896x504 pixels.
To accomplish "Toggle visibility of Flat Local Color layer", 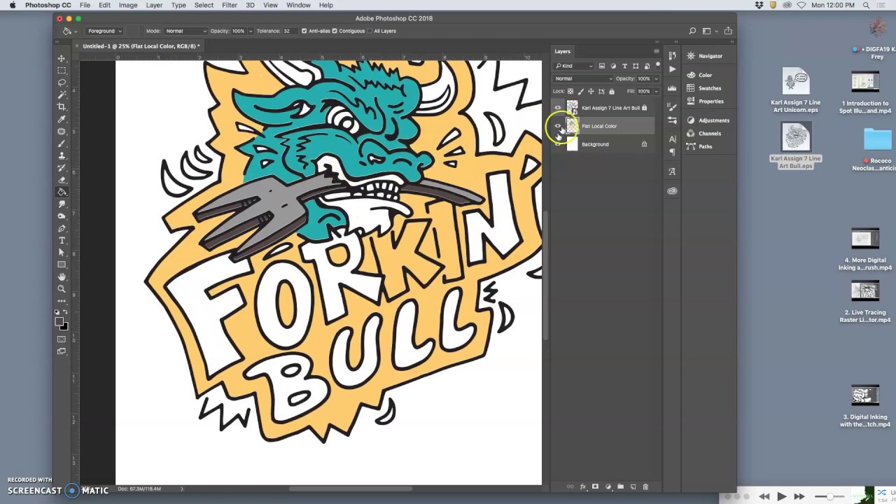I will coord(558,126).
